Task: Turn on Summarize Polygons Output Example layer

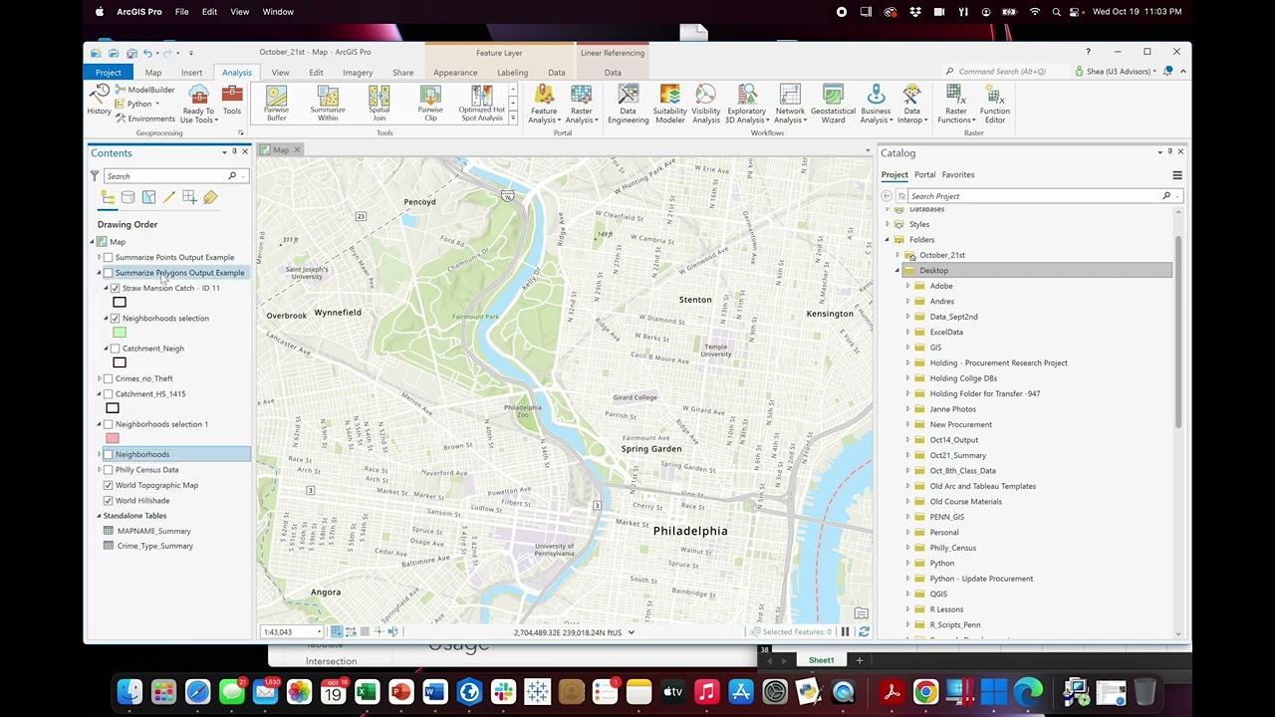Action: (109, 273)
